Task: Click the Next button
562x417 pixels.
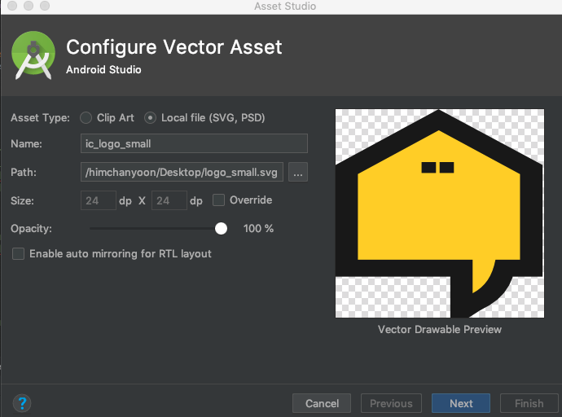Action: (x=461, y=403)
